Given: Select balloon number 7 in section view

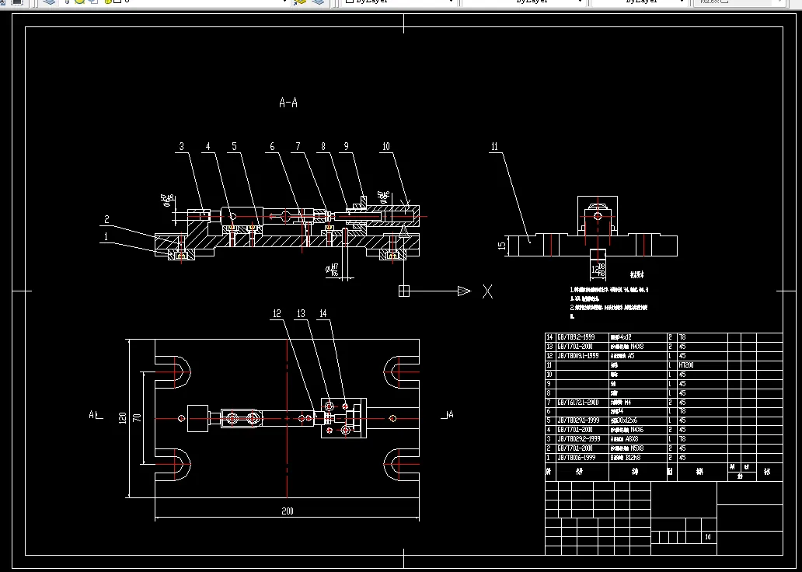Looking at the screenshot, I should click(298, 146).
